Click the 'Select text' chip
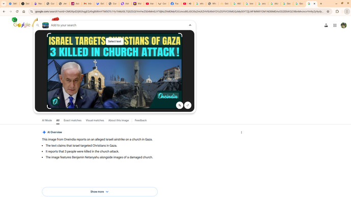Viewport: 351px width, 197px height. [x=114, y=41]
